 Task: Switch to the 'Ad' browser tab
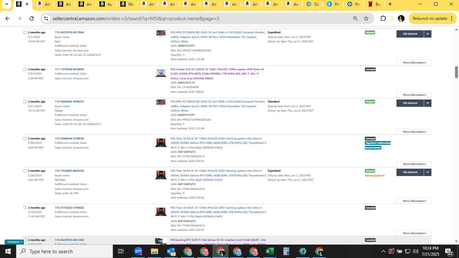click(x=64, y=4)
